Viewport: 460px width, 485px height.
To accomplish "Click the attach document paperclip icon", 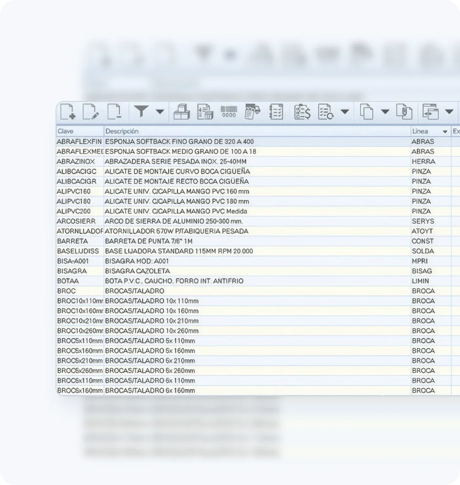I will click(404, 112).
